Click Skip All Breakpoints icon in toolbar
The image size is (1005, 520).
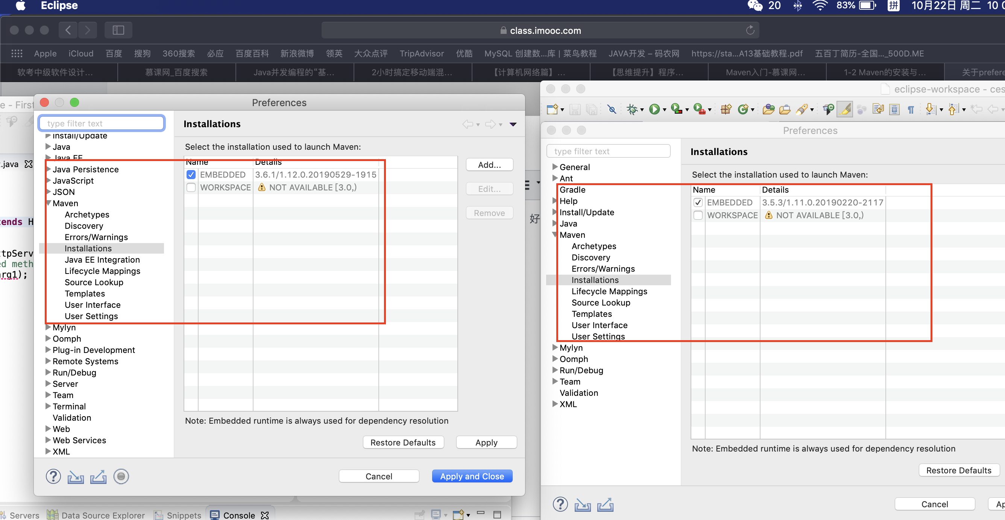(x=612, y=109)
